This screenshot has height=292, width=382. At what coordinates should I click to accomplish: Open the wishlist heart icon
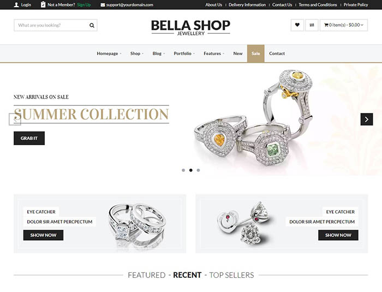tap(297, 25)
